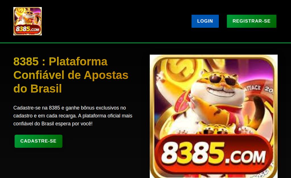Open the LOGIN button
Viewport: 291px width, 178px height.
(x=205, y=21)
